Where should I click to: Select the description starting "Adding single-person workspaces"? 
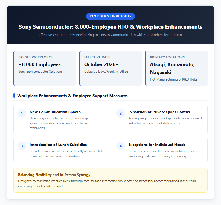(x=165, y=121)
